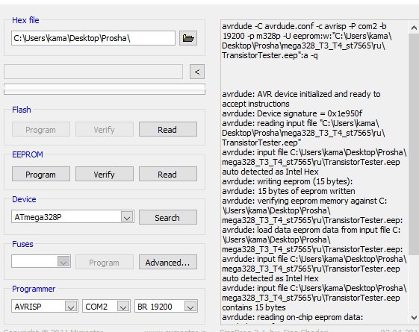This screenshot has width=419, height=332.
Task: Click the avrdude console output text area
Action: (x=314, y=172)
